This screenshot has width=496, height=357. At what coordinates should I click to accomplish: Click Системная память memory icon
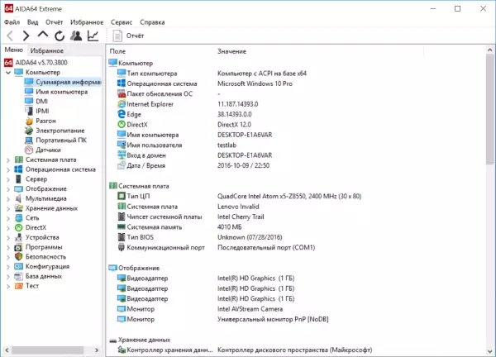coord(122,226)
